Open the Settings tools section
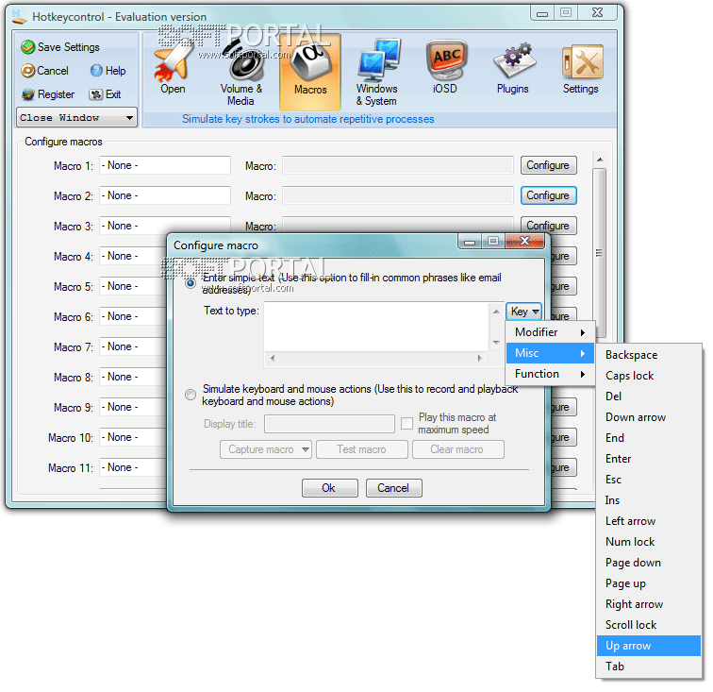Screen dimensions: 713x692 [x=581, y=69]
